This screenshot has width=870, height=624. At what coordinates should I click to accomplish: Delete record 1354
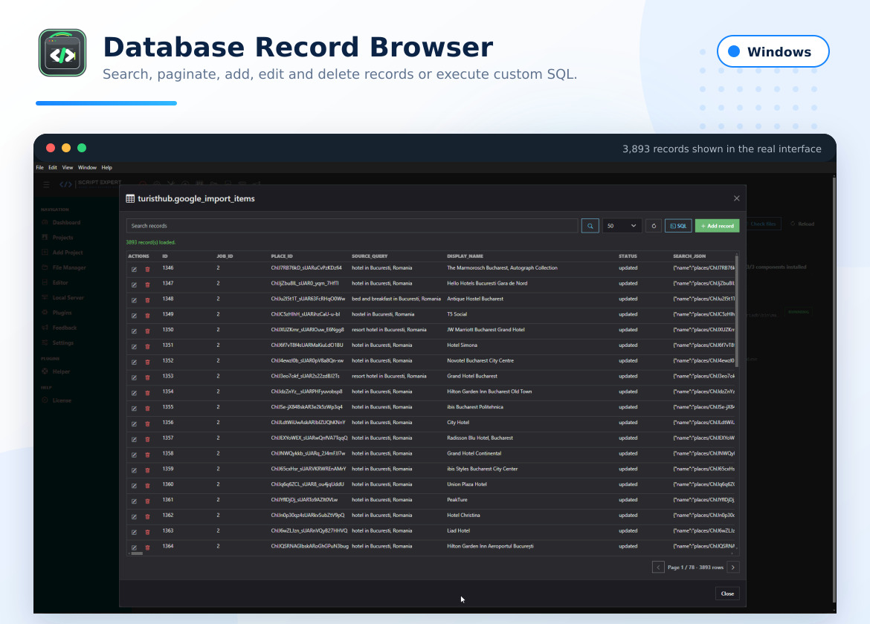click(147, 393)
